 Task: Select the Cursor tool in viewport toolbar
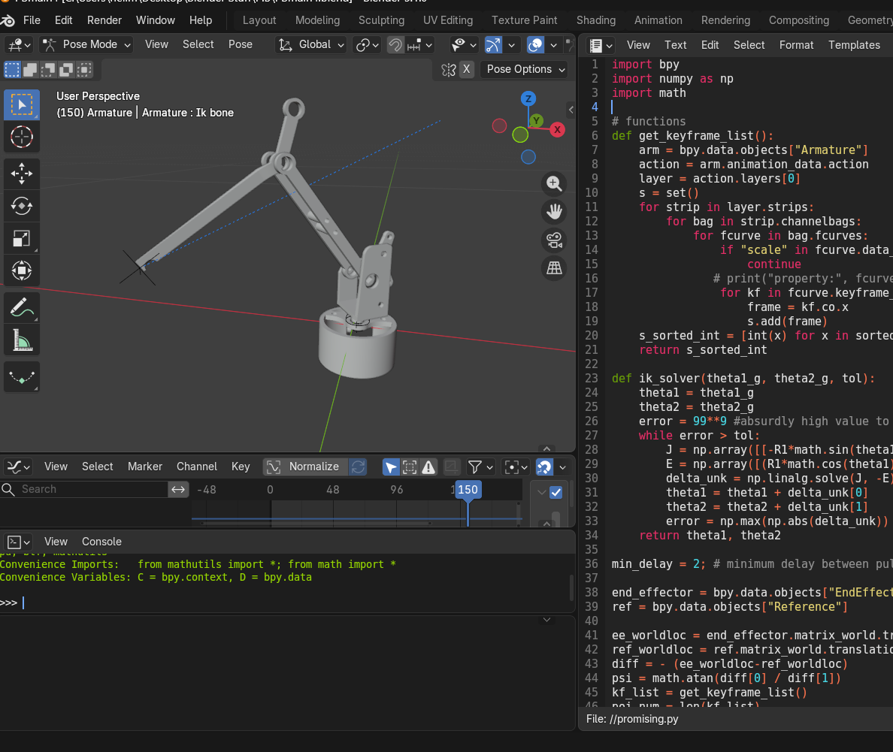click(x=22, y=137)
